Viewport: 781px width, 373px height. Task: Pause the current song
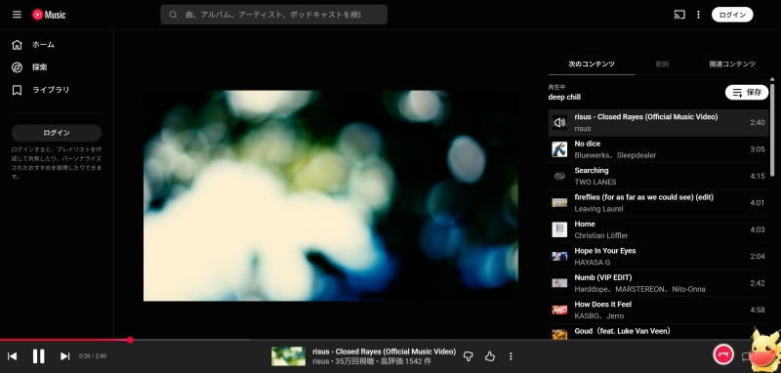[38, 356]
